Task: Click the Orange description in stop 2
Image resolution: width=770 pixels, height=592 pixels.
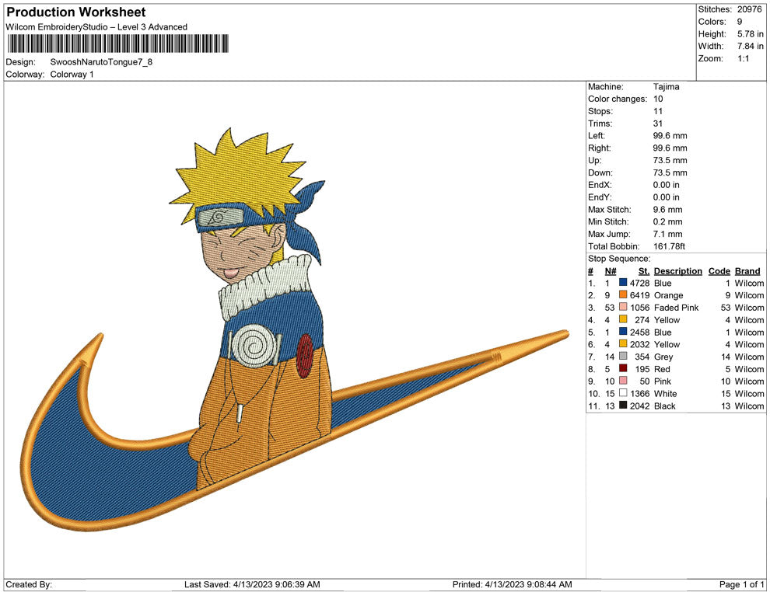Action: click(668, 296)
